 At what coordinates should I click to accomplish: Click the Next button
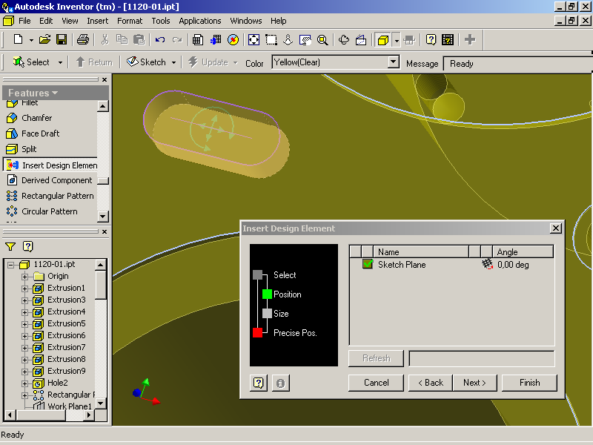tap(474, 383)
